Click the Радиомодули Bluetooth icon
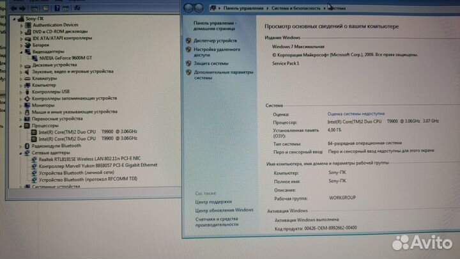The image size is (460, 259). [27, 146]
